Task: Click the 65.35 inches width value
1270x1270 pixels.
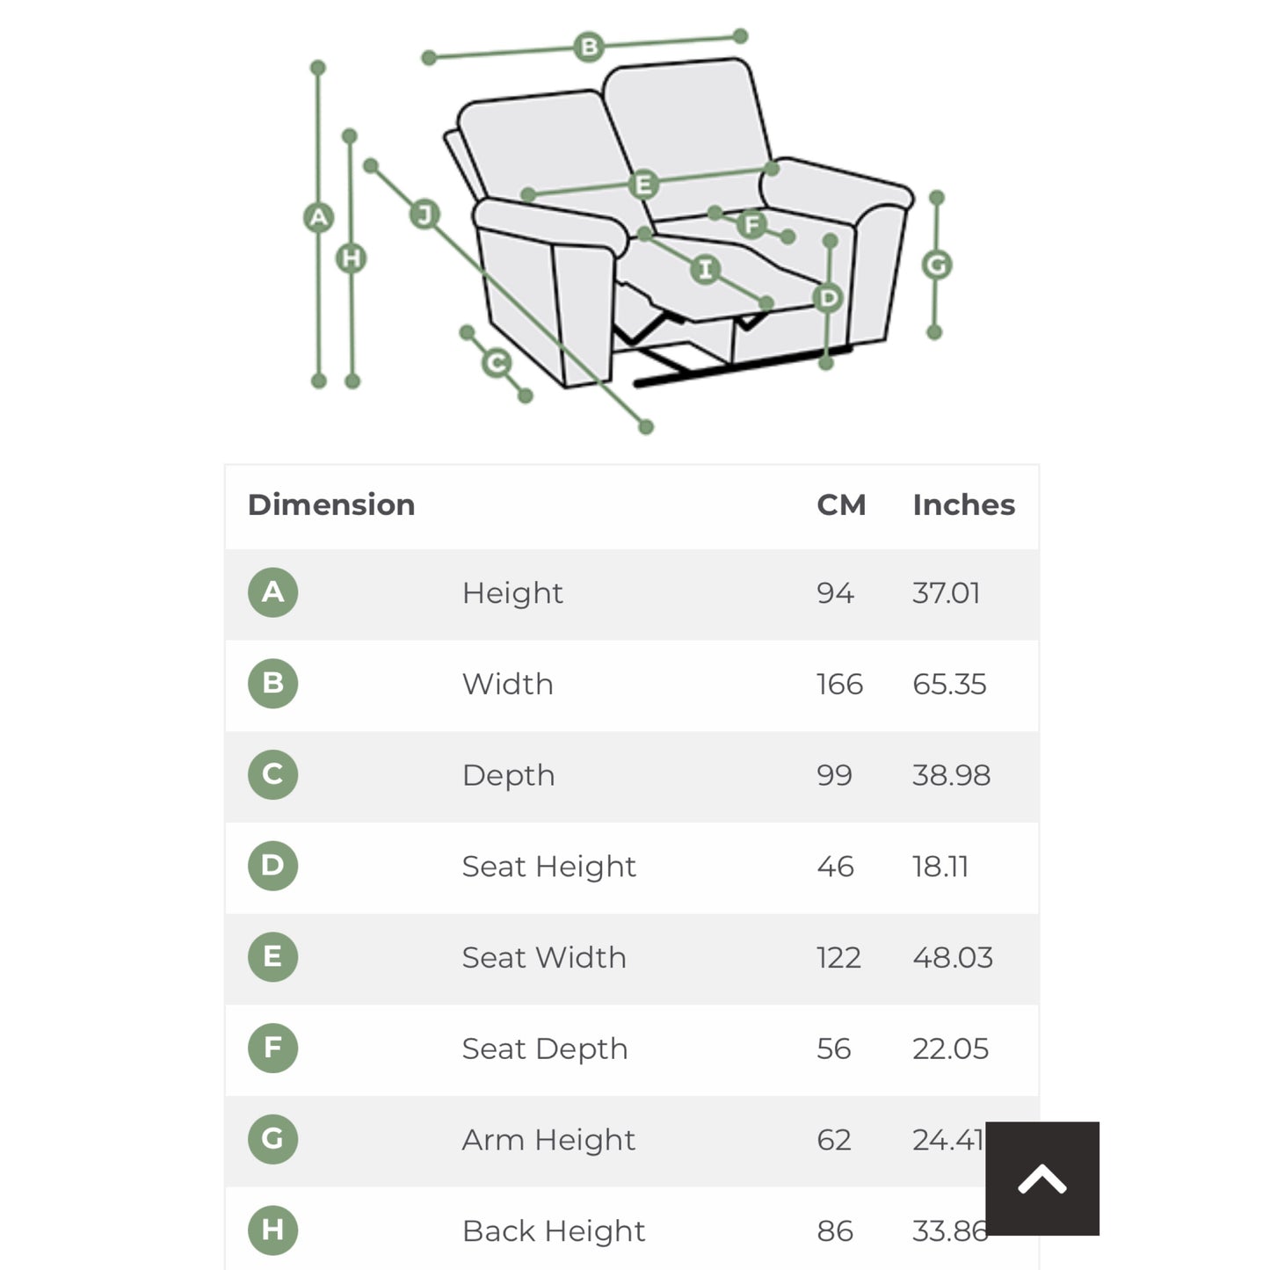Action: [x=949, y=684]
